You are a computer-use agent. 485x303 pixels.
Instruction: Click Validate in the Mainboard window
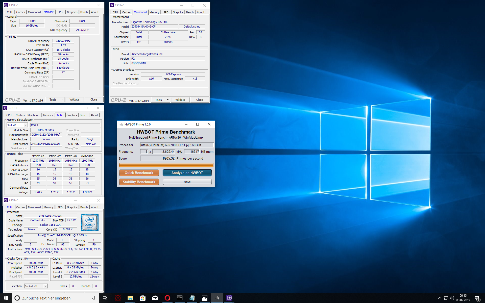click(180, 100)
